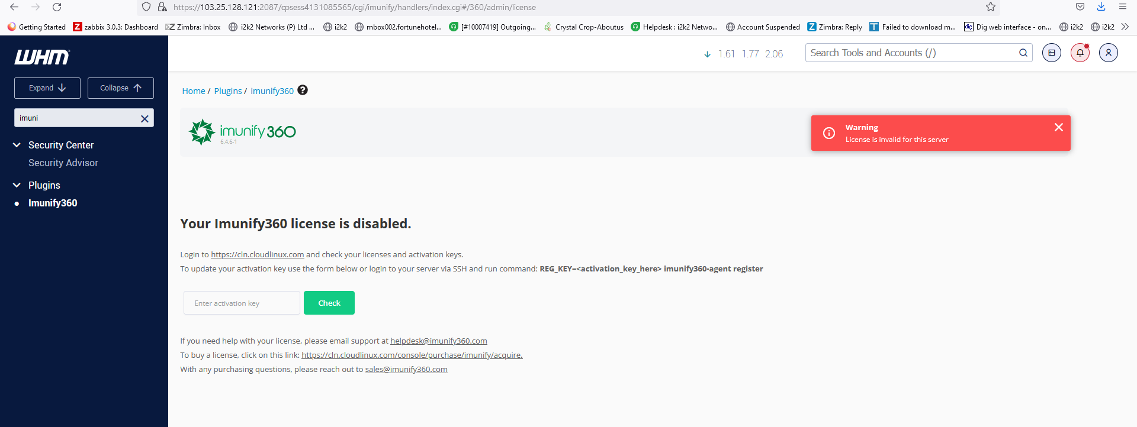The width and height of the screenshot is (1137, 427).
Task: Open the zabbix 3.0.3: Dashboard bookmark
Action: [x=115, y=27]
